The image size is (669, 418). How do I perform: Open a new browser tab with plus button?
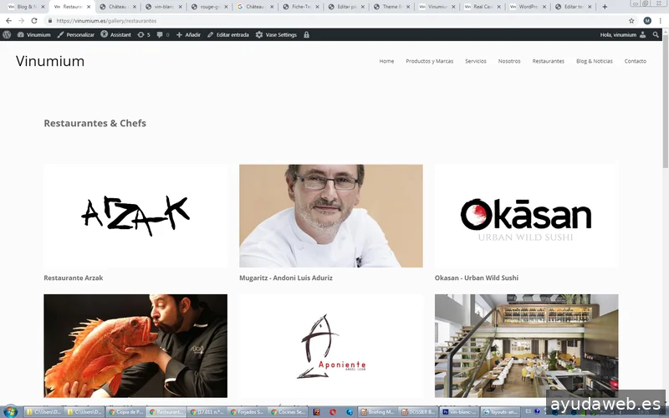605,7
